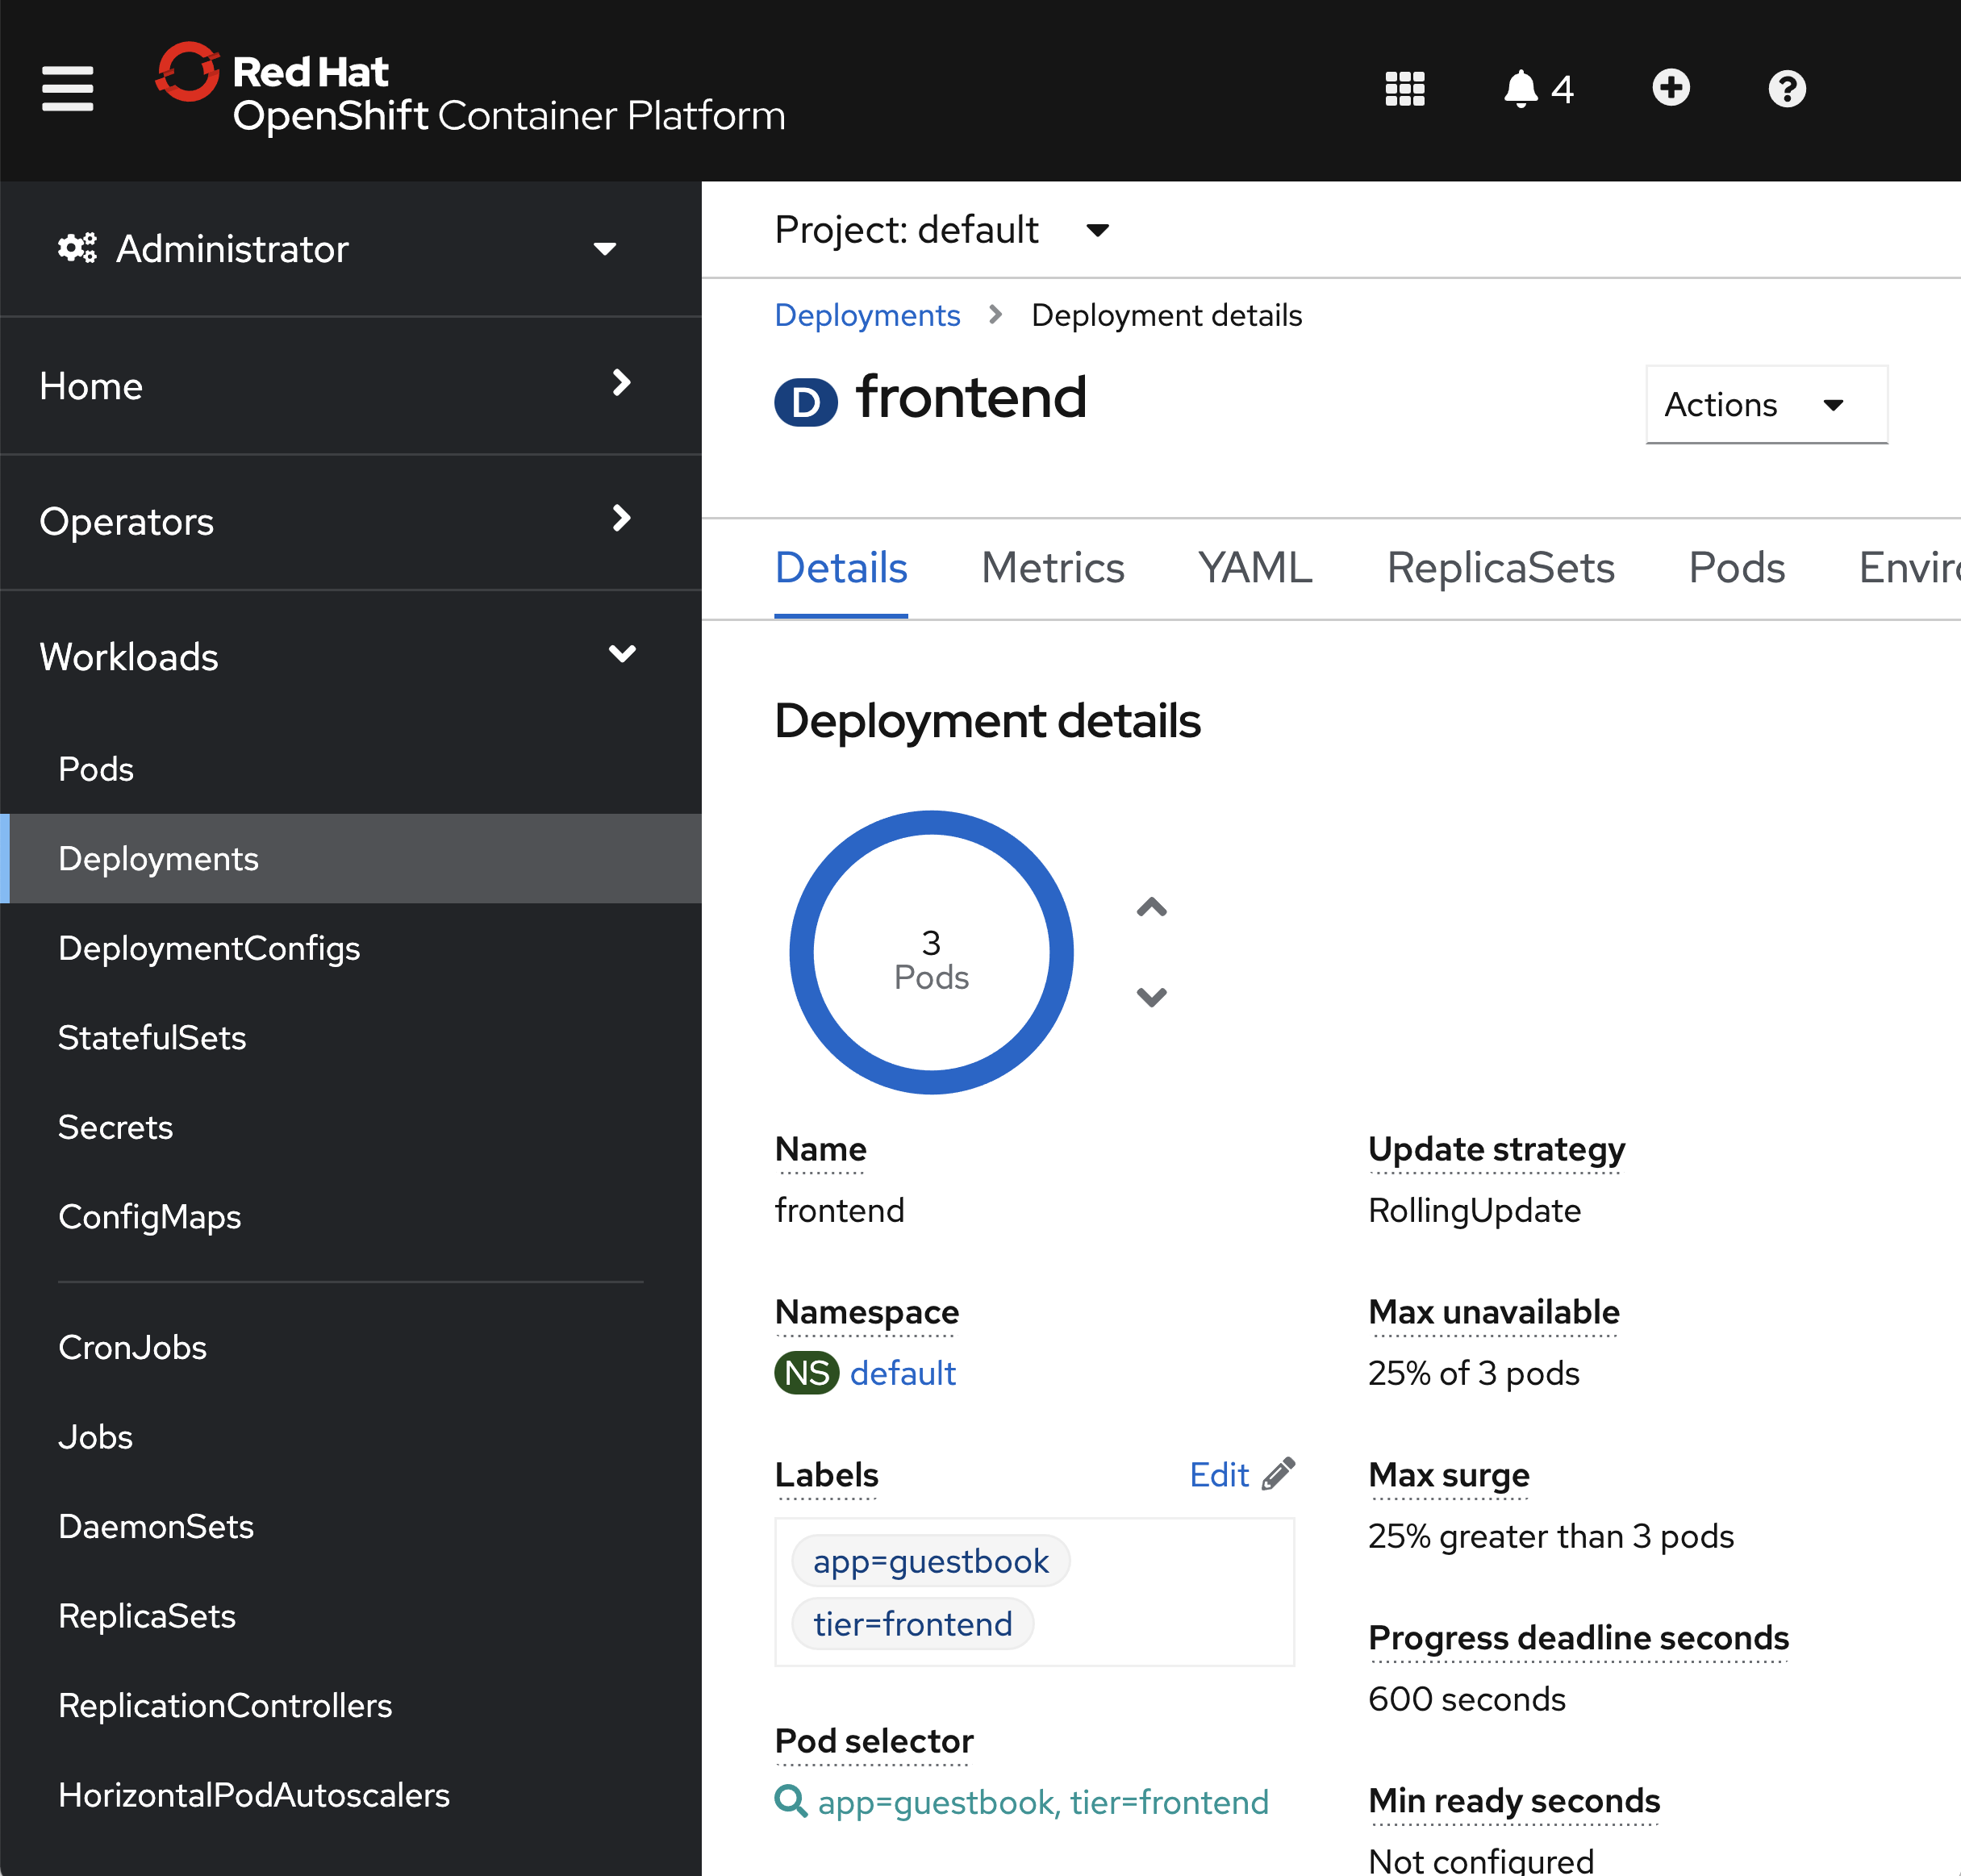Open the default namespace link
This screenshot has height=1876, width=1961.
pos(902,1373)
